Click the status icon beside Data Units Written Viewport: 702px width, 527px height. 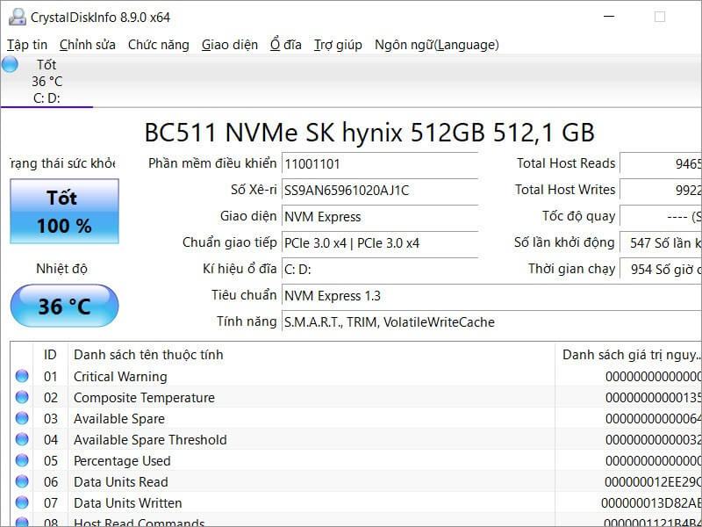pyautogui.click(x=22, y=503)
